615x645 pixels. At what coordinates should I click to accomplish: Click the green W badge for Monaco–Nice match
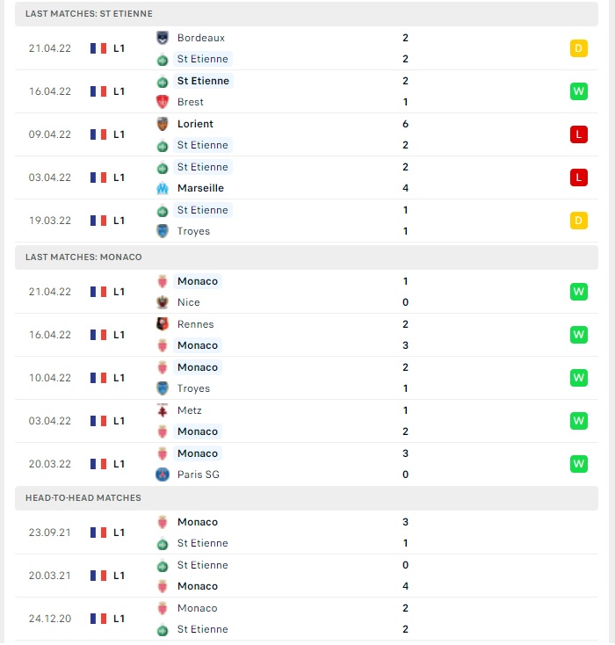(x=578, y=292)
